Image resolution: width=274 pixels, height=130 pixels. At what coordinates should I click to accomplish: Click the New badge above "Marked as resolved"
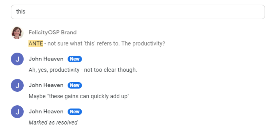(74, 112)
